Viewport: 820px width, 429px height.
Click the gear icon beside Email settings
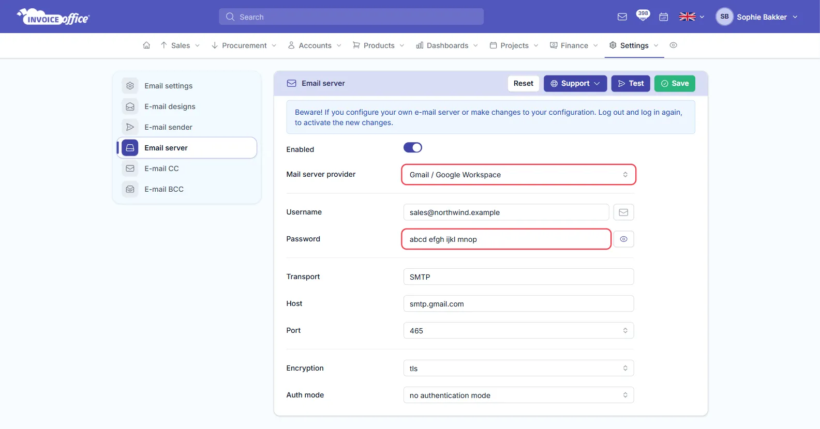click(130, 86)
